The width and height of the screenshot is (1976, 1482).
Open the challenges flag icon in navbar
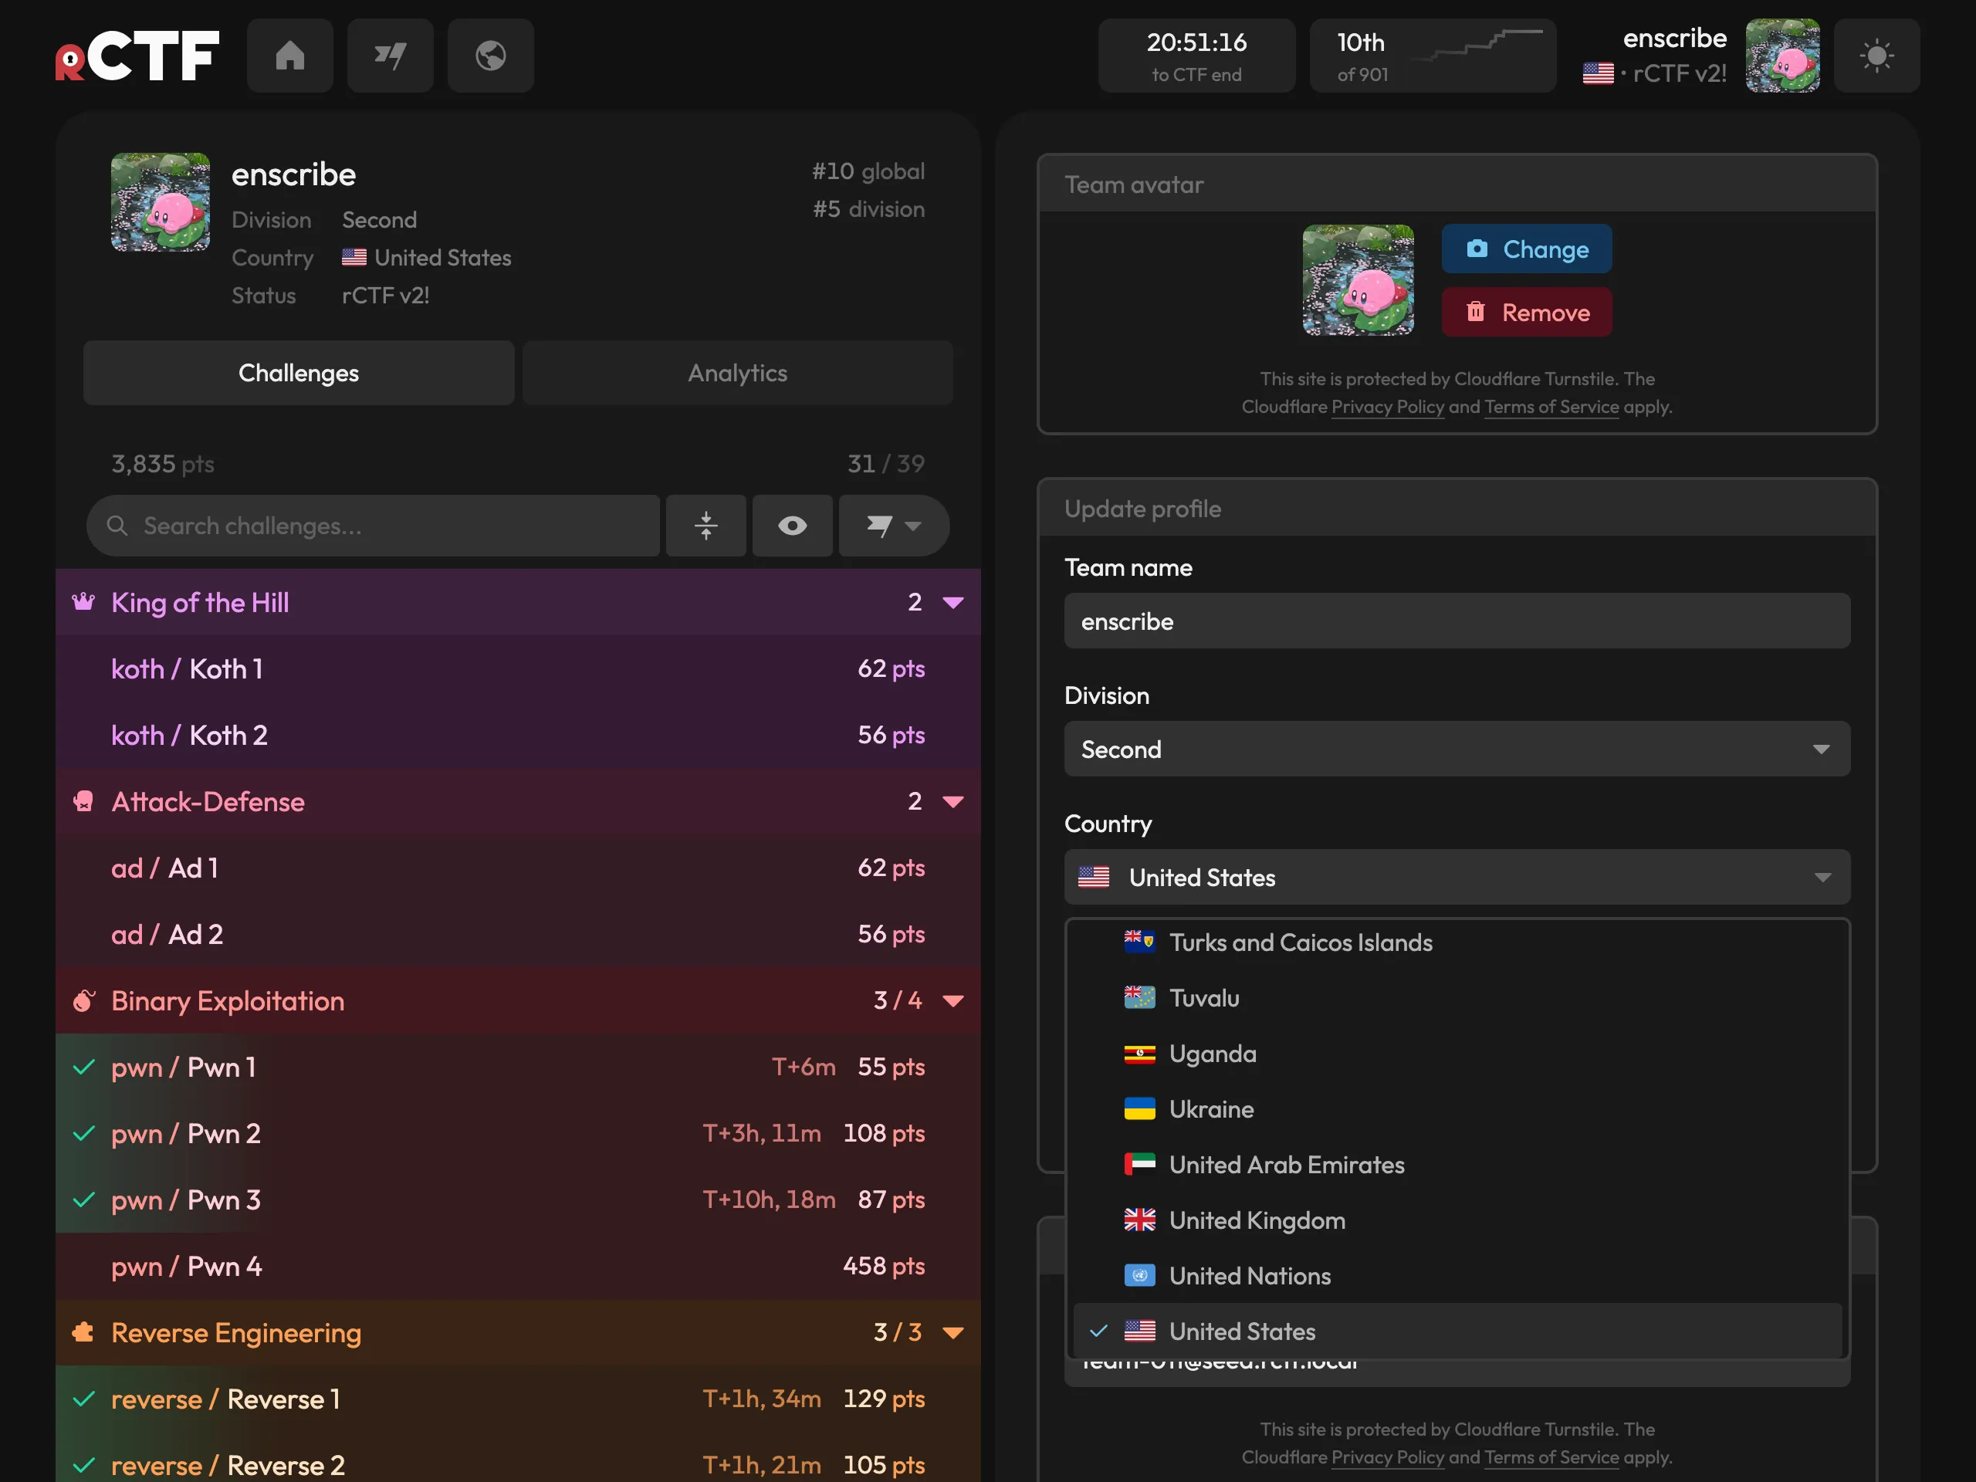pos(391,56)
